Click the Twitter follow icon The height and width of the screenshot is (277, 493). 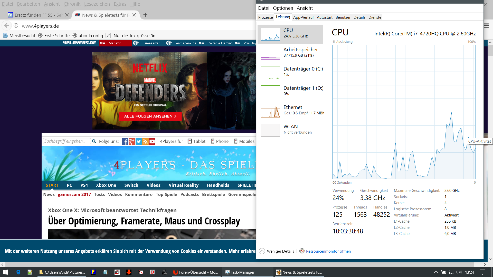pyautogui.click(x=139, y=141)
